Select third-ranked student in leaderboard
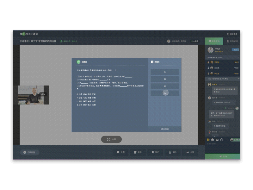Image resolution: width=253 pixels, height=190 pixels. click(x=223, y=73)
